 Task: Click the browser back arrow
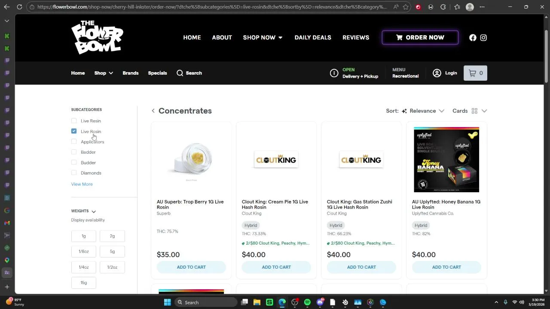[x=7, y=7]
